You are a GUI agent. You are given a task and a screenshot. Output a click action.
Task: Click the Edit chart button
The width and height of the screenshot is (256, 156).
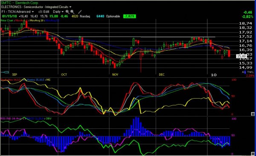(46, 12)
